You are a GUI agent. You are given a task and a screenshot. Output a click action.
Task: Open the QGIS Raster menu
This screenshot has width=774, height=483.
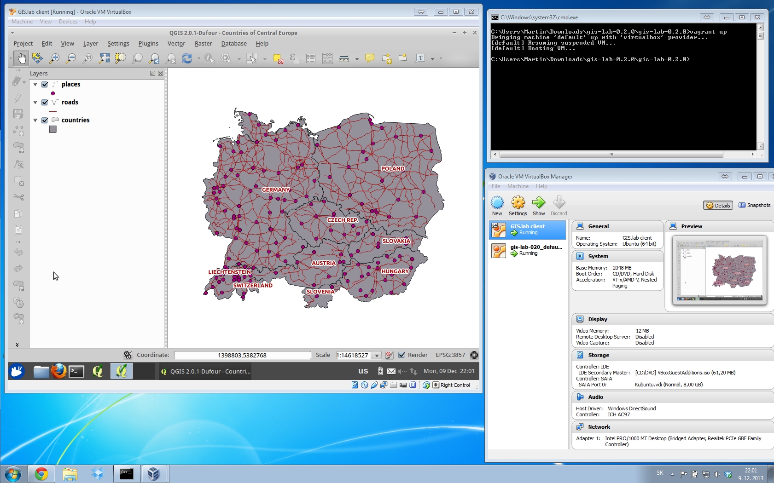coord(203,44)
